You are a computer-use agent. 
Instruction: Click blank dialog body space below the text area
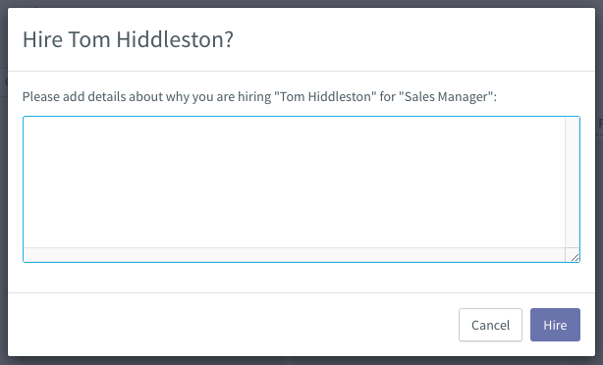301,278
